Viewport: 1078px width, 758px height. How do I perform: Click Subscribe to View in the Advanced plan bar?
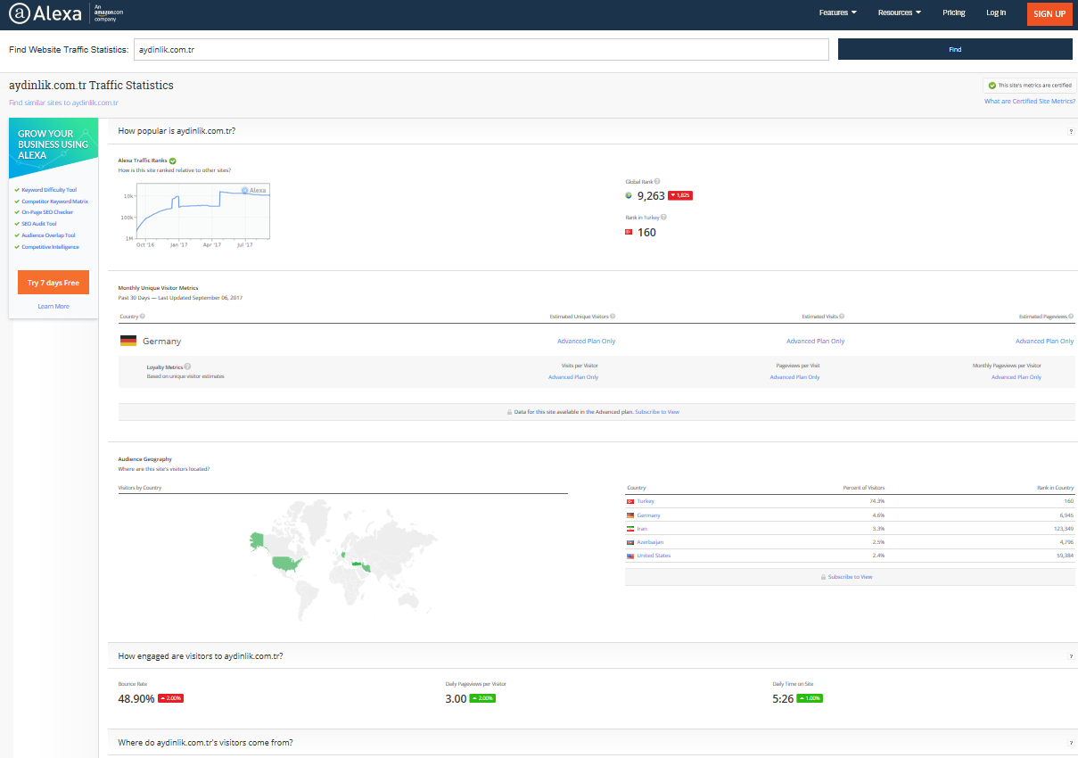pos(657,412)
